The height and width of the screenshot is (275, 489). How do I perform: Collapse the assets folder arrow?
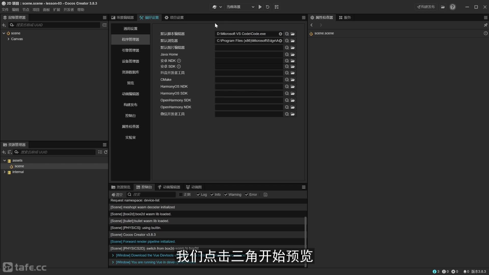[x=5, y=160]
